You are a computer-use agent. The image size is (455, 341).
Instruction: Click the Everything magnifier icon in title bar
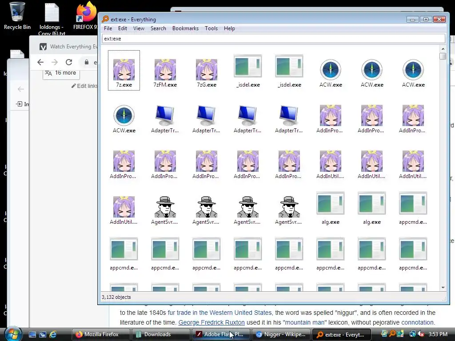point(105,19)
